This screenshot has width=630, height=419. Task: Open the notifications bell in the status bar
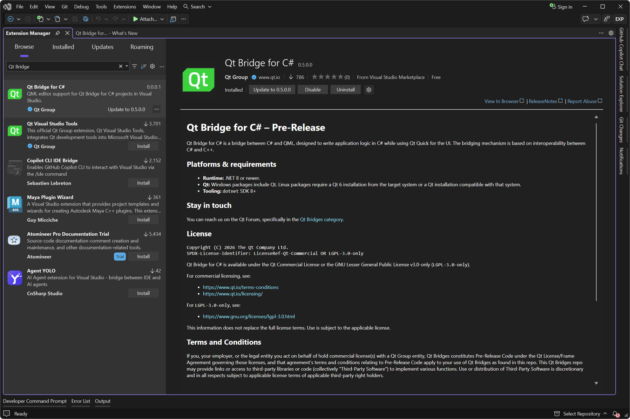(x=616, y=414)
